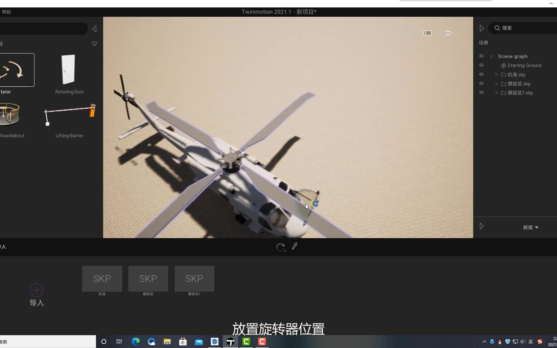Open the 帮助 menu
The height and width of the screenshot is (348, 557).
pyautogui.click(x=6, y=12)
